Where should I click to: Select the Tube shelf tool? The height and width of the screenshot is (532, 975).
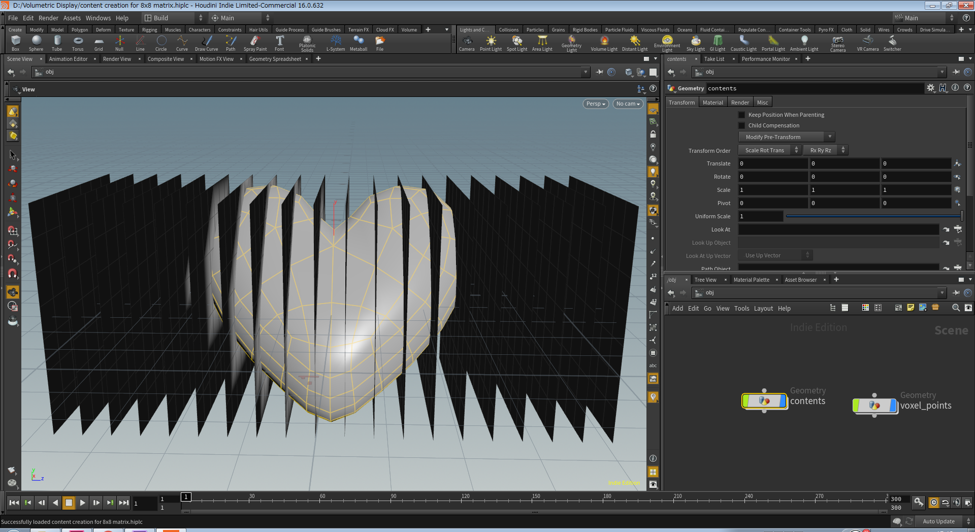(57, 43)
